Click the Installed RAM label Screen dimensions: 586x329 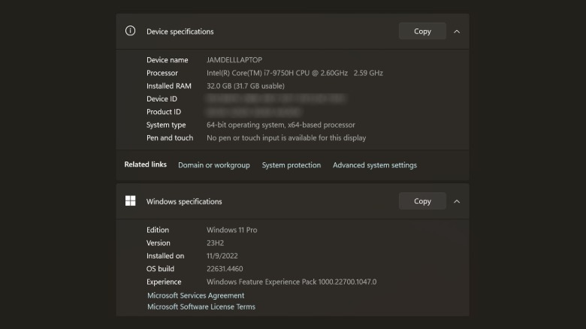[168, 86]
